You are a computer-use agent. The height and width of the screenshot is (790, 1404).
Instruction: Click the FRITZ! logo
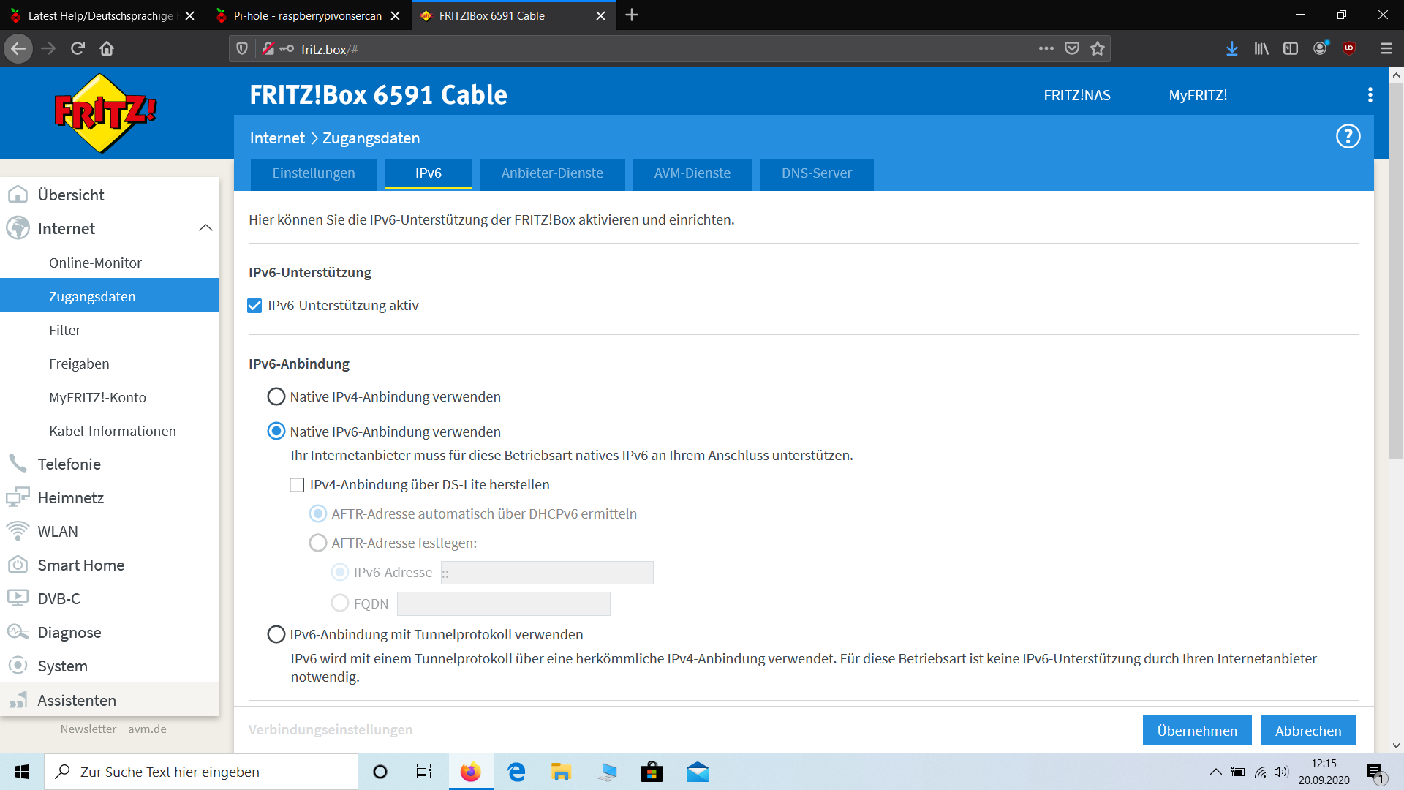pos(106,113)
